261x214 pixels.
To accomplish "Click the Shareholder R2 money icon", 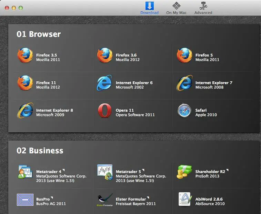I will coord(184,172).
